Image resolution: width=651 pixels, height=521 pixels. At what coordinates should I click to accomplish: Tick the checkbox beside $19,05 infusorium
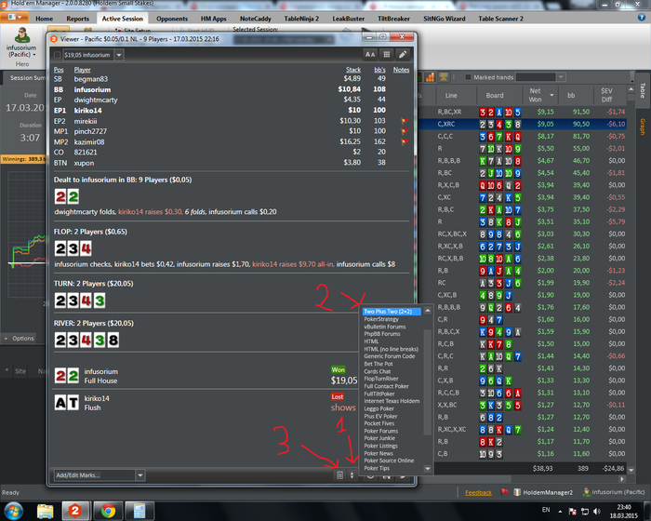point(58,55)
